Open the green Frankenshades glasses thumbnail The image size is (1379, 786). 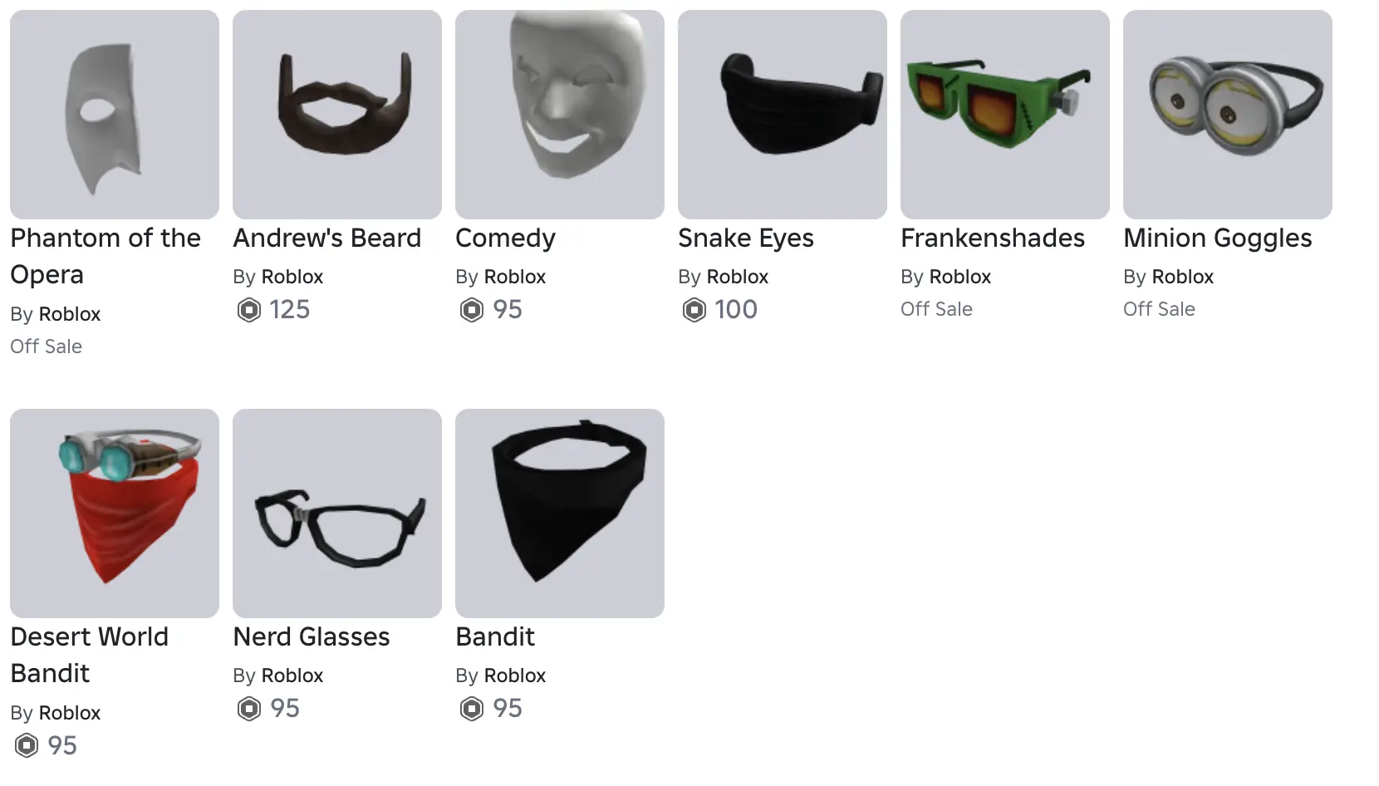point(1005,115)
